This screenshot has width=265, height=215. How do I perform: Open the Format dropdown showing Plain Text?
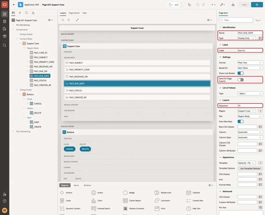coord(250,63)
